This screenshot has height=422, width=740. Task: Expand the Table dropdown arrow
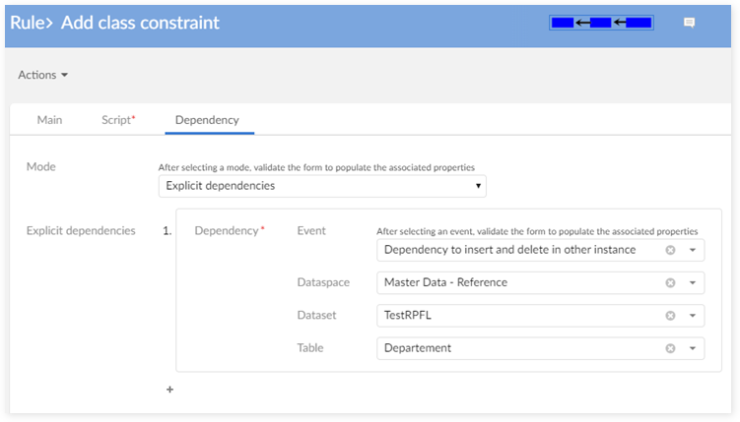pyautogui.click(x=692, y=348)
